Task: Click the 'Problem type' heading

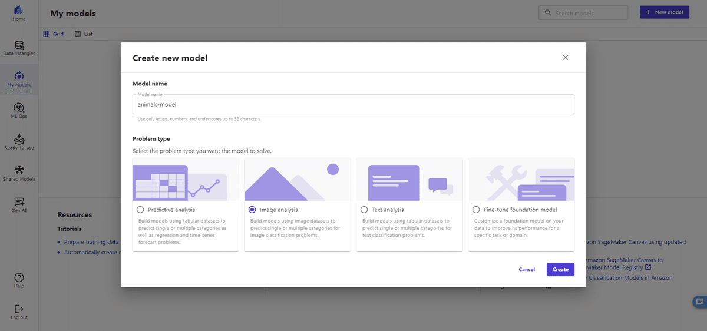Action: [151, 139]
